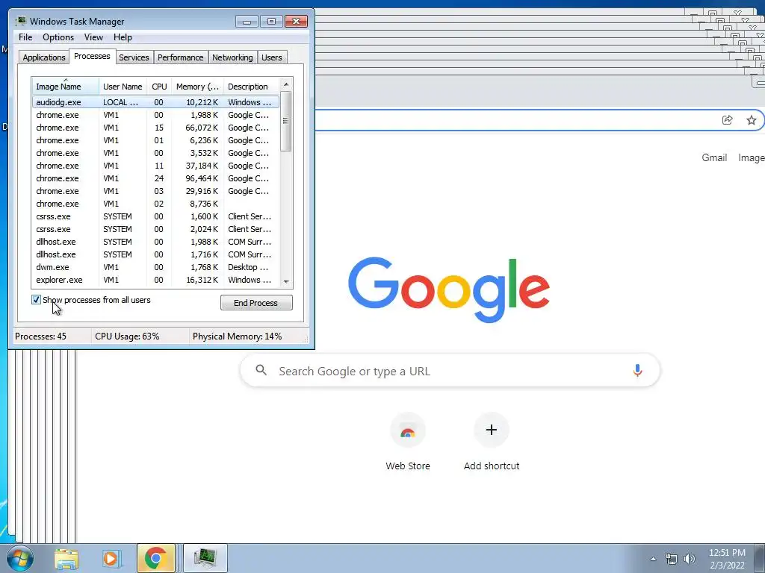Screen dimensions: 765x573
Task: Sort by the User Name column header
Action: pyautogui.click(x=123, y=87)
